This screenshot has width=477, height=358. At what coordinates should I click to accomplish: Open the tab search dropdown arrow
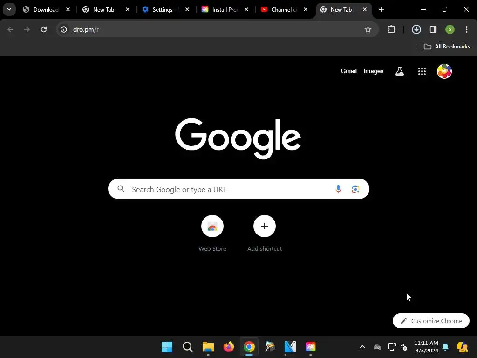(x=9, y=9)
